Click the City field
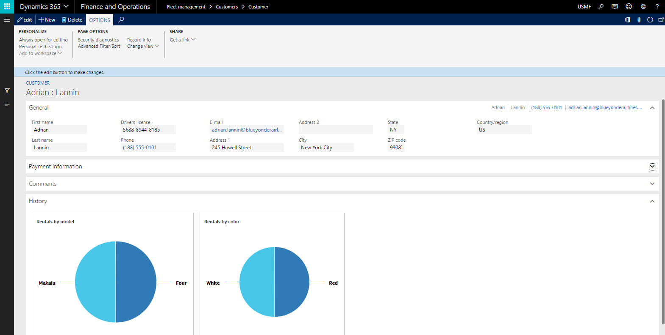The width and height of the screenshot is (665, 335). coord(326,148)
